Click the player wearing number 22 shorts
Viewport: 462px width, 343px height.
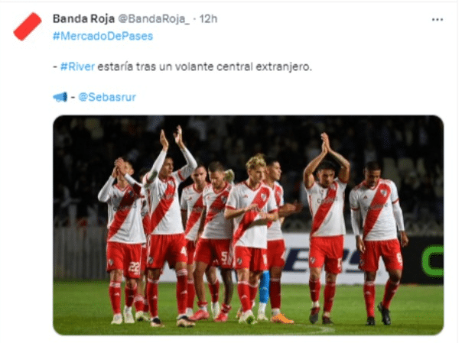[x=123, y=241]
